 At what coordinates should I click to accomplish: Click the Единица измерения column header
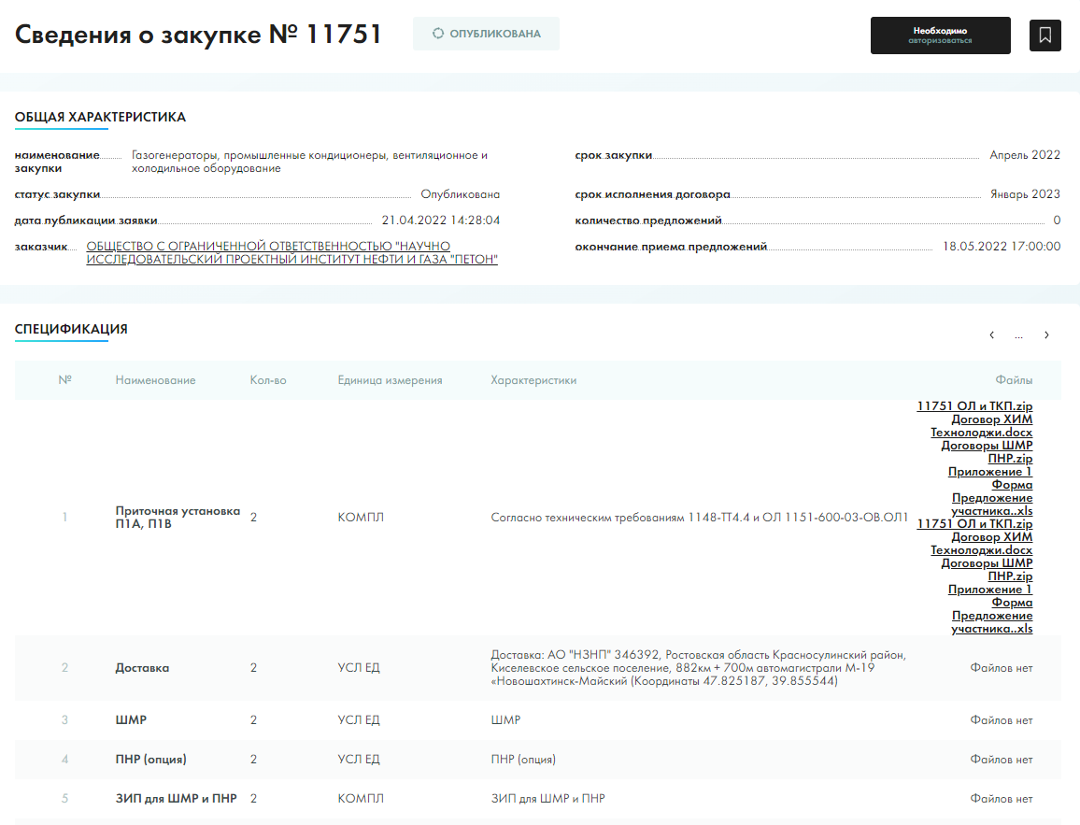tap(390, 380)
